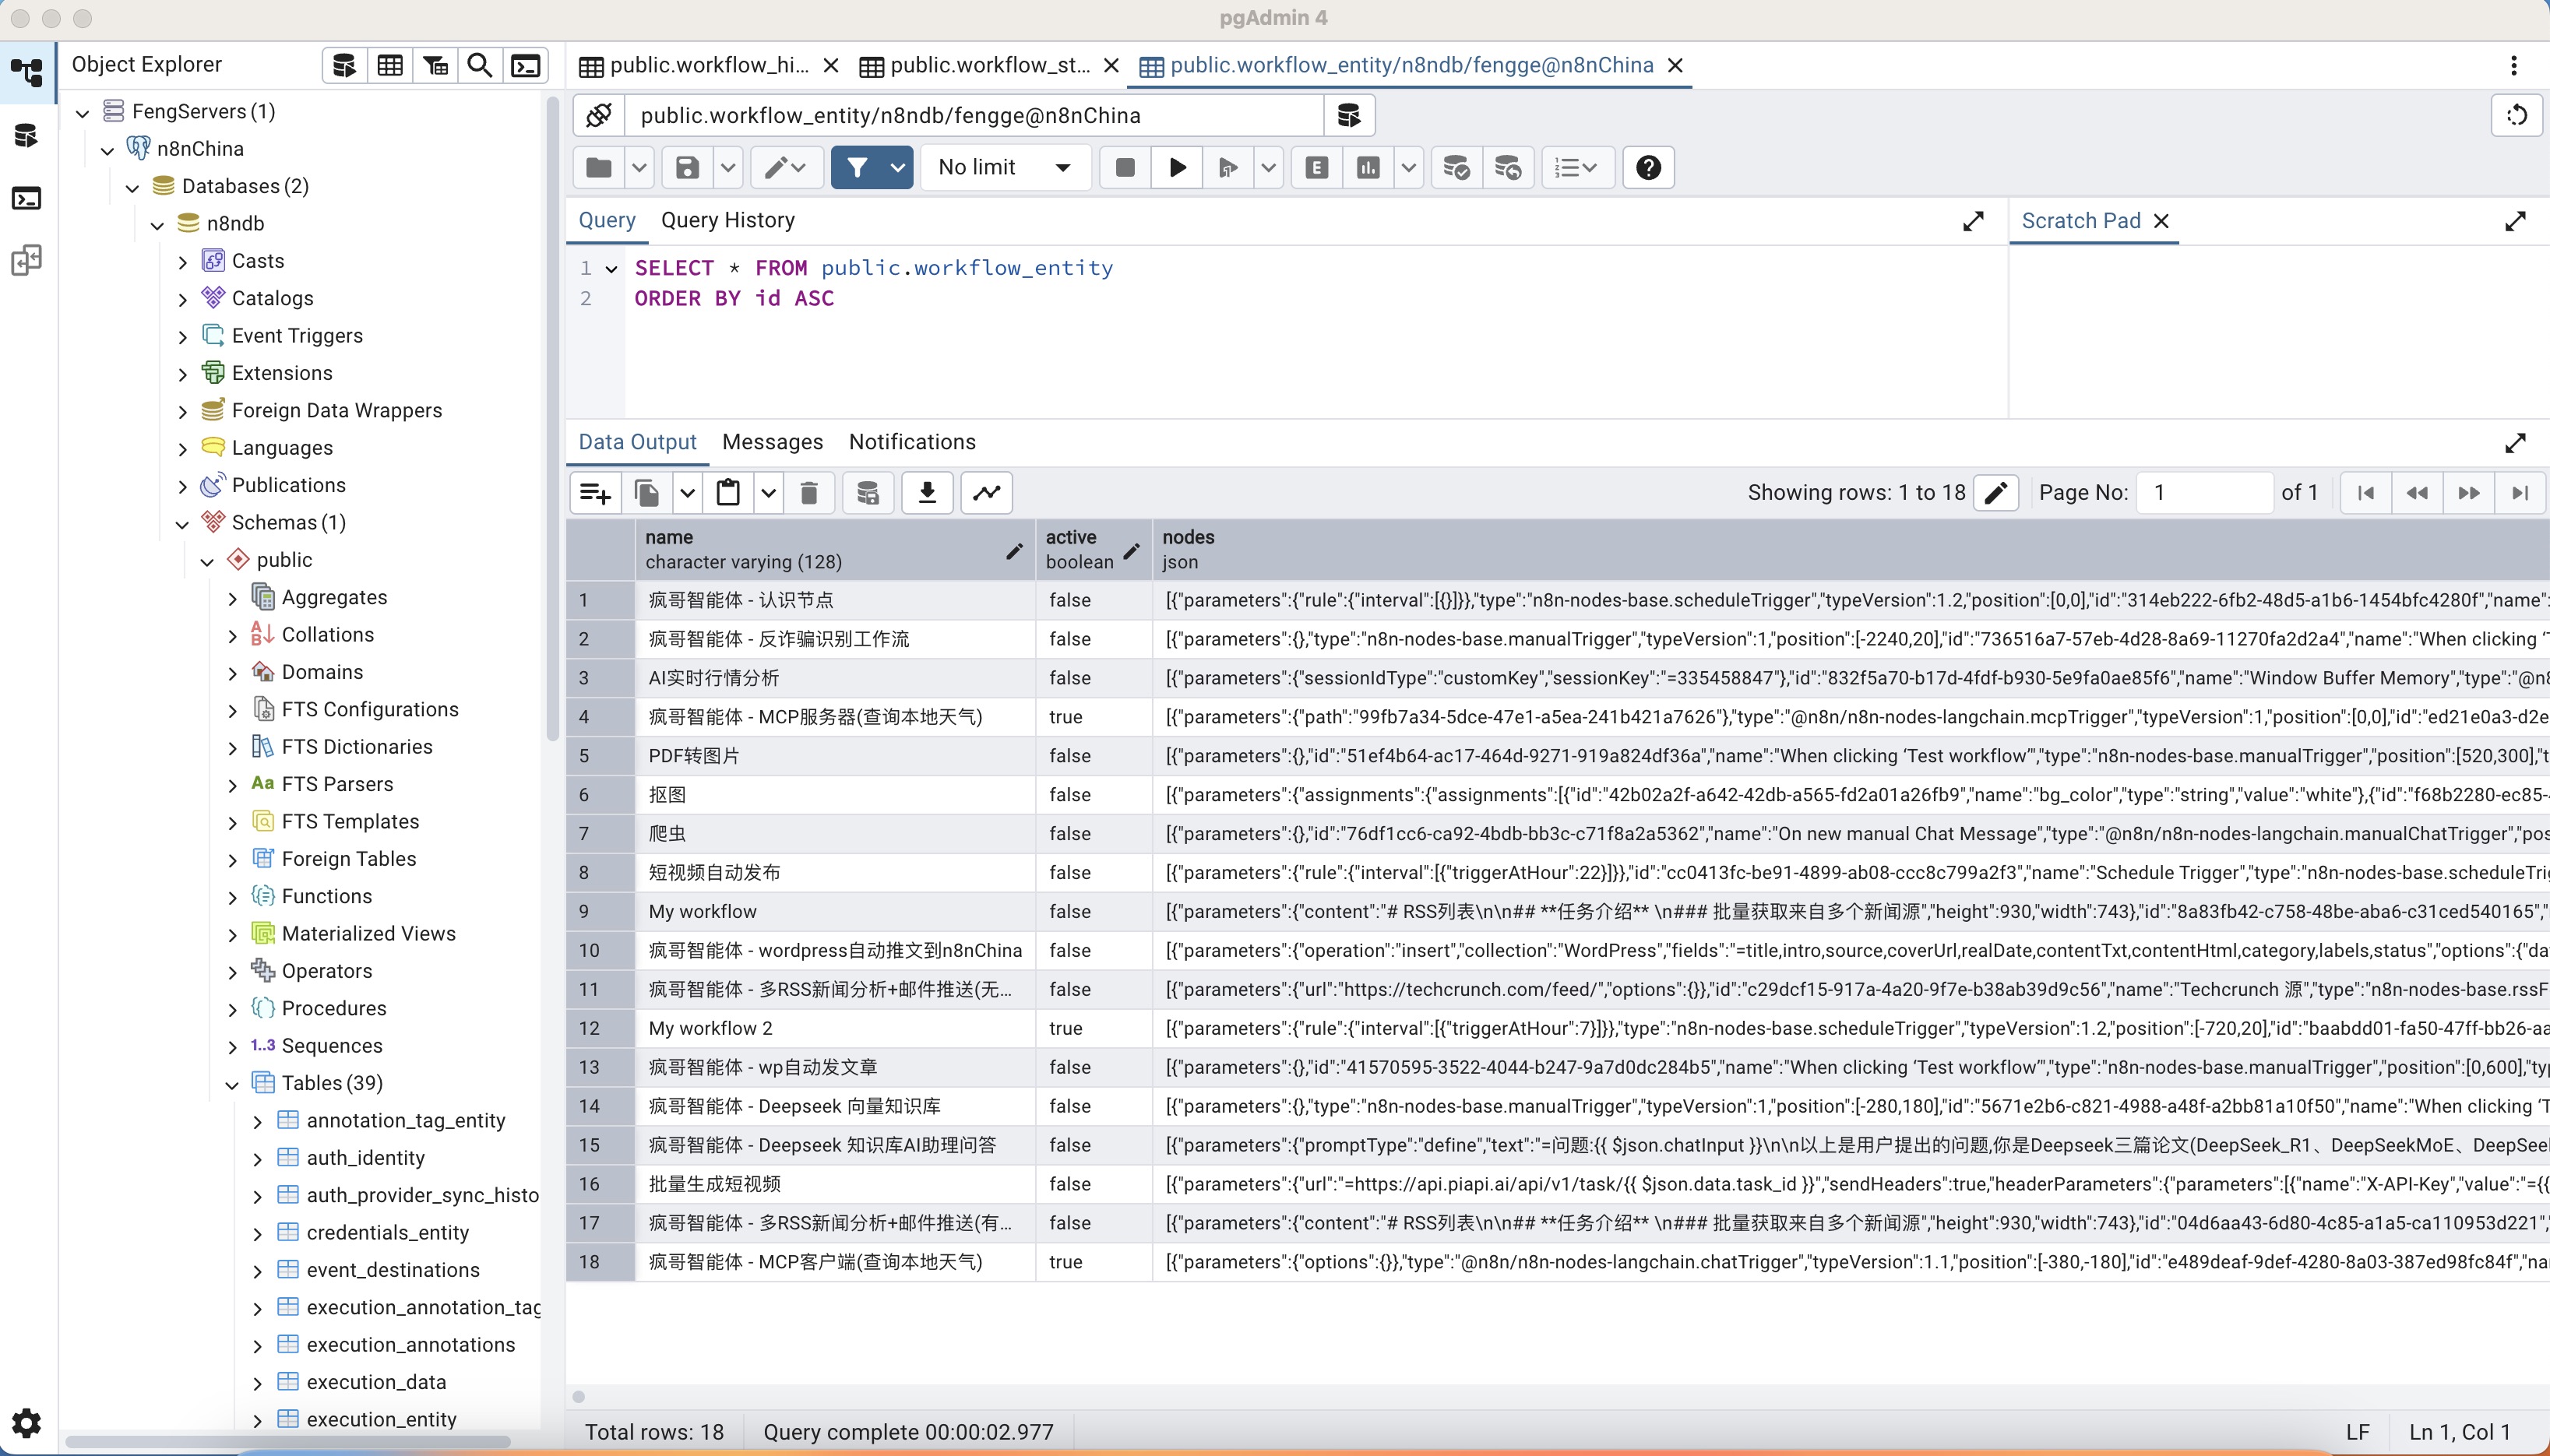Close the Scratch Pad panel
Image resolution: width=2550 pixels, height=1456 pixels.
2161,221
